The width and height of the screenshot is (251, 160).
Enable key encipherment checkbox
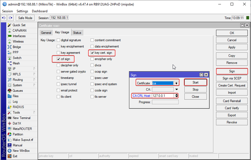pos(58,46)
